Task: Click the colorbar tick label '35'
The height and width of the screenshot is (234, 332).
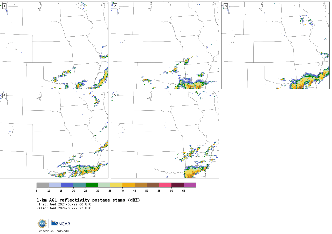Action: (110, 191)
